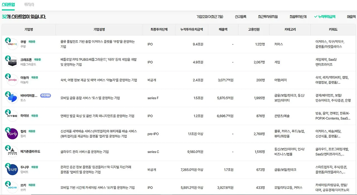
Task: Switch to the 스타트업 tab
Action: pyautogui.click(x=8, y=5)
